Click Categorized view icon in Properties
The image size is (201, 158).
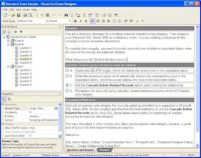(x=4, y=99)
